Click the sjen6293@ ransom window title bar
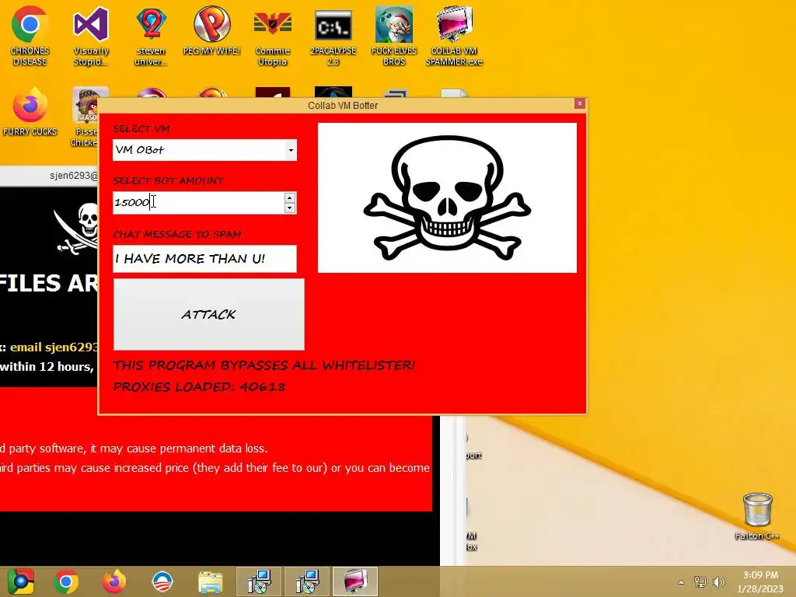The width and height of the screenshot is (796, 597). 49,176
